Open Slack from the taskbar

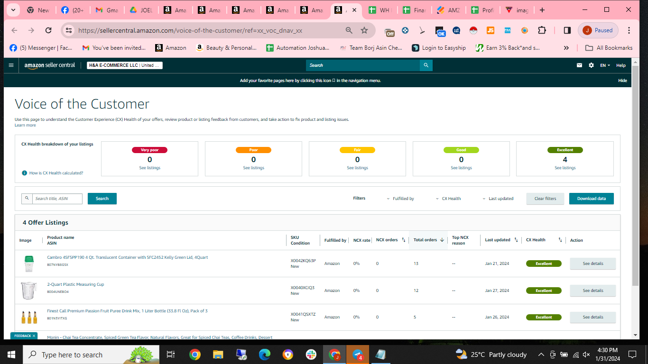311,355
